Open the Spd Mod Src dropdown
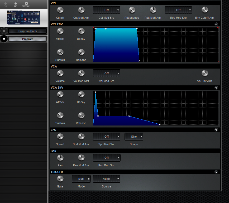Screen dimensions: 229x203 click(x=107, y=137)
